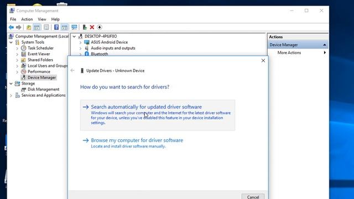Expand the Shared Folders node
Viewport: 354px width, 199px height.
[17, 60]
